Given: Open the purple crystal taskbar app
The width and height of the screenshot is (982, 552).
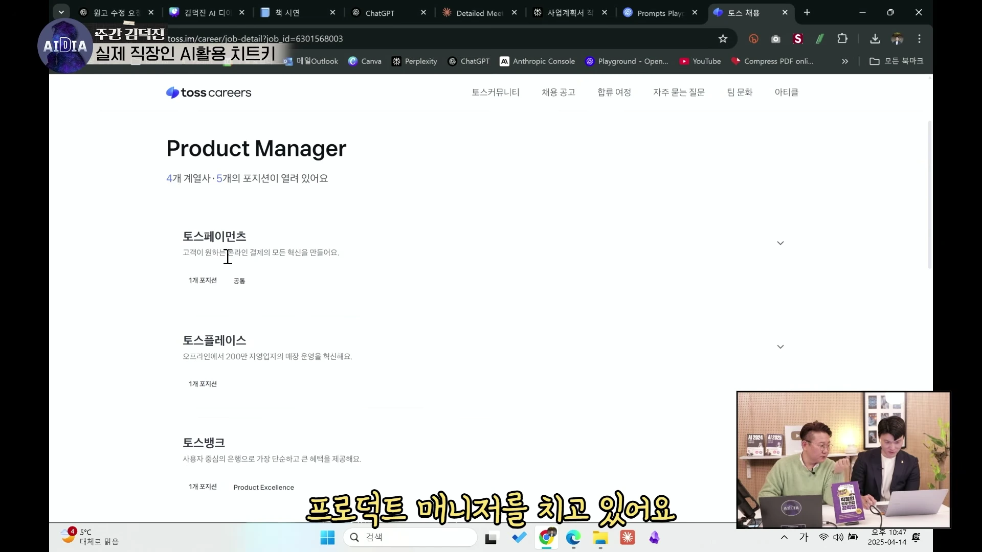Looking at the screenshot, I should [x=654, y=538].
